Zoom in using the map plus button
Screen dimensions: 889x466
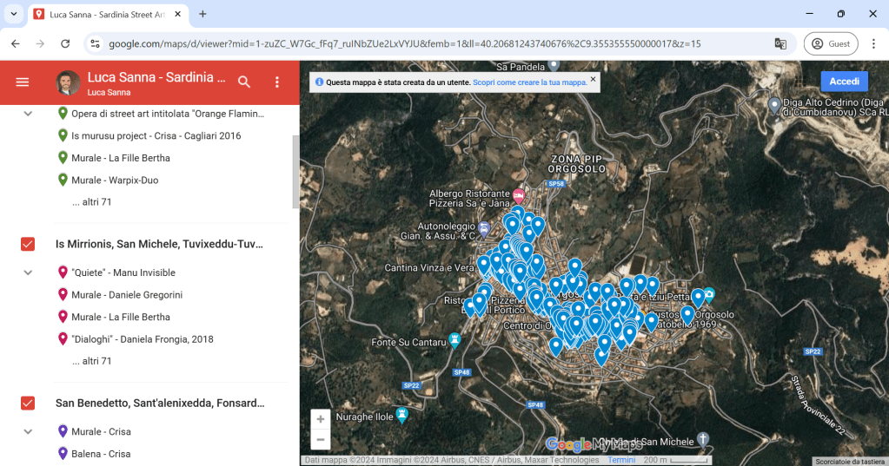click(x=321, y=419)
